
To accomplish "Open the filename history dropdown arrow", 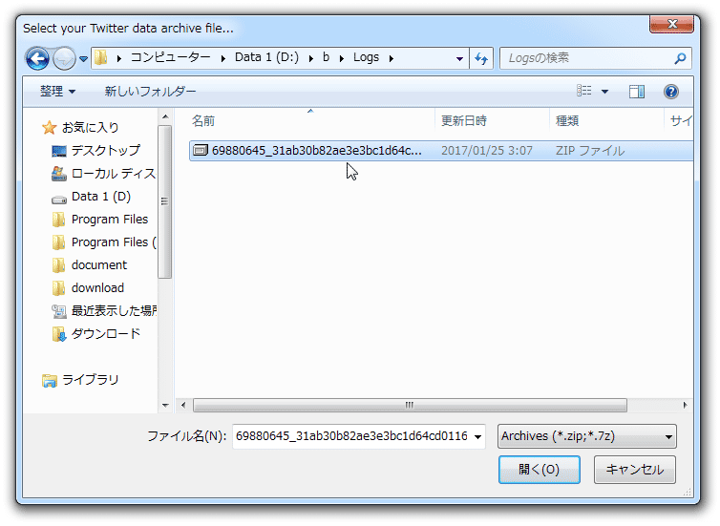I will (478, 436).
